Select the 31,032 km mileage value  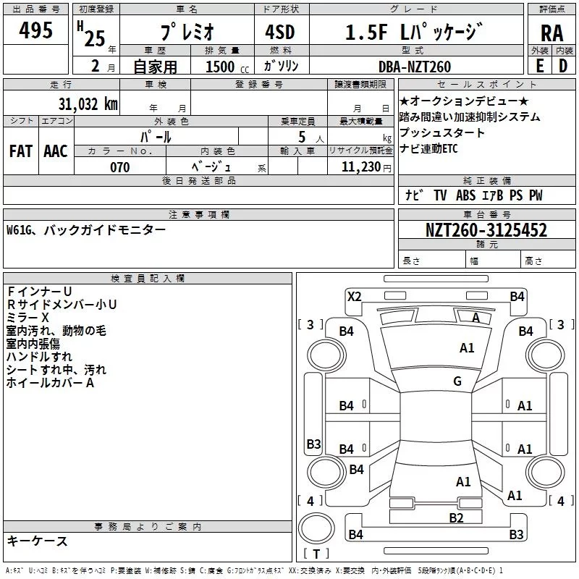88,103
